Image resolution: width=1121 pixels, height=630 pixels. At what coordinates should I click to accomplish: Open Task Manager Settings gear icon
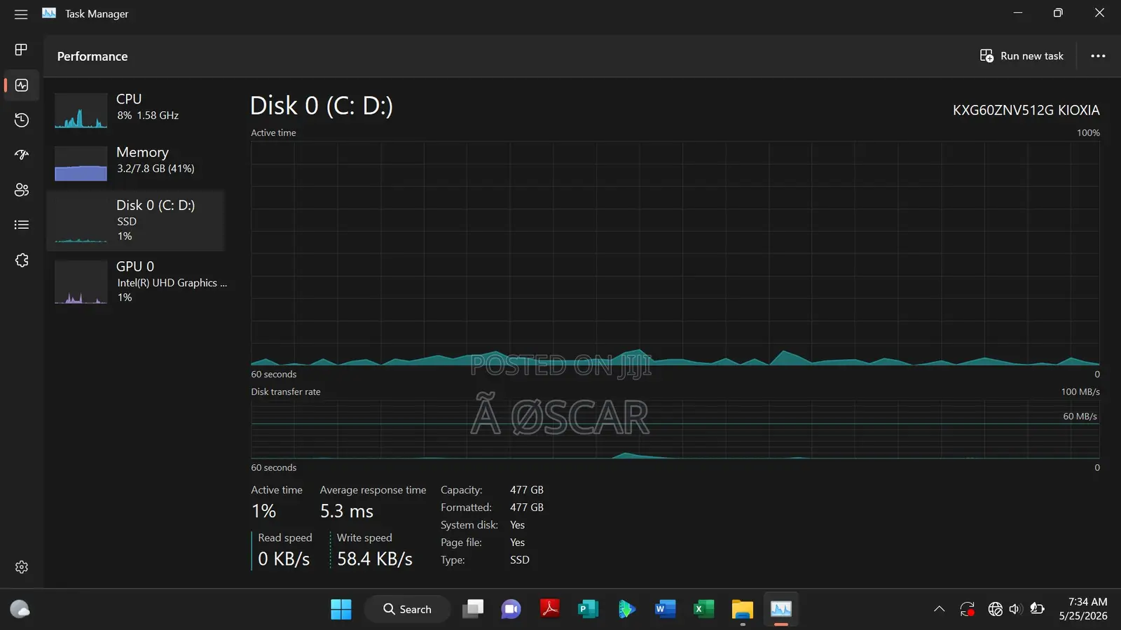[x=22, y=567]
